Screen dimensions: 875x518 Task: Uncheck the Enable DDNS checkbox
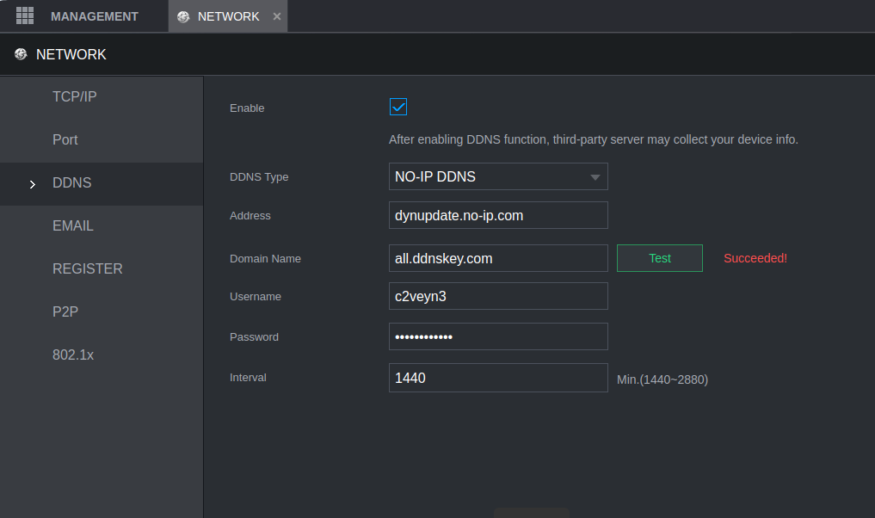pyautogui.click(x=398, y=107)
